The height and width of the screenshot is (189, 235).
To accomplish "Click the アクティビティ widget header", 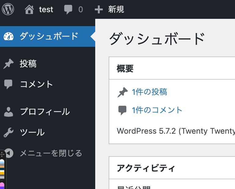I will 172,168.
